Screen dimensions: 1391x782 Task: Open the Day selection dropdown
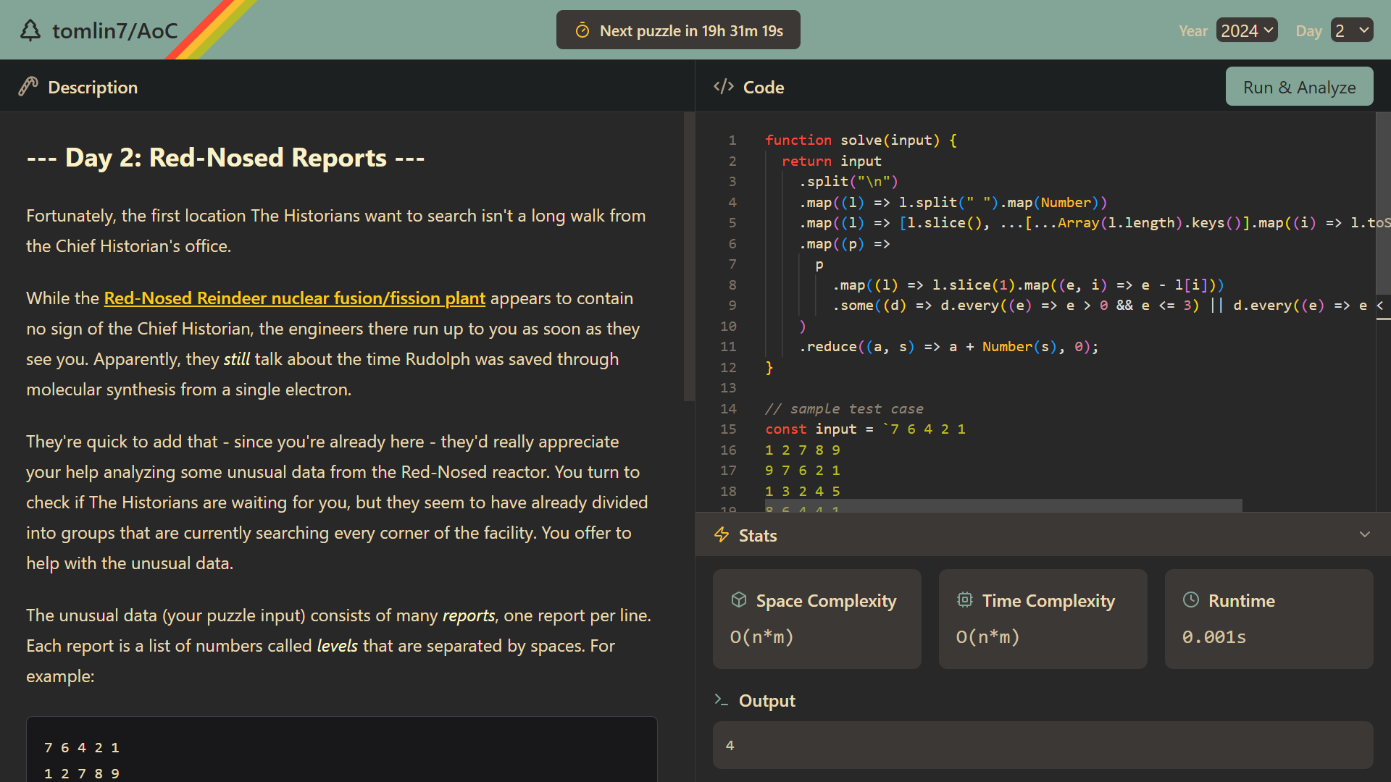pyautogui.click(x=1351, y=30)
